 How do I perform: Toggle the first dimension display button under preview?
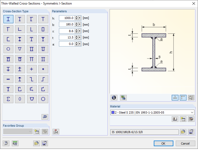175,98
